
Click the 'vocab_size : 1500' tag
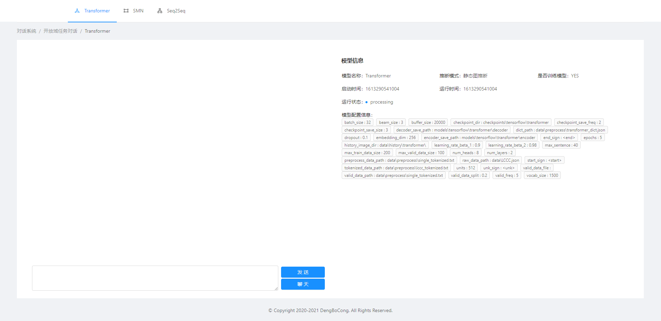click(542, 175)
